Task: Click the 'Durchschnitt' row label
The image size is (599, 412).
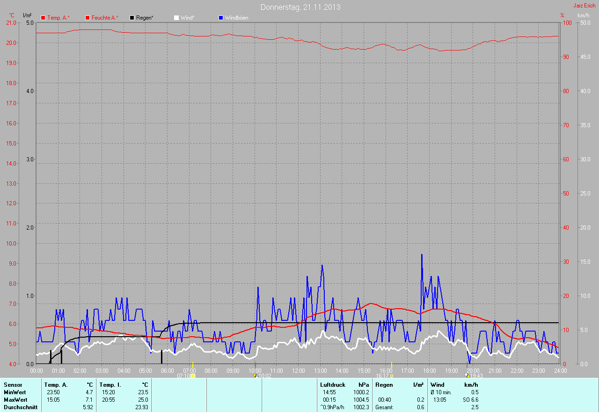Action: [x=21, y=407]
